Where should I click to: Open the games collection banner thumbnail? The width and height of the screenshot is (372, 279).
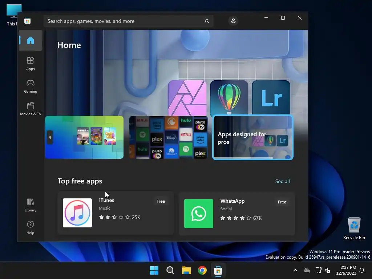point(84,137)
